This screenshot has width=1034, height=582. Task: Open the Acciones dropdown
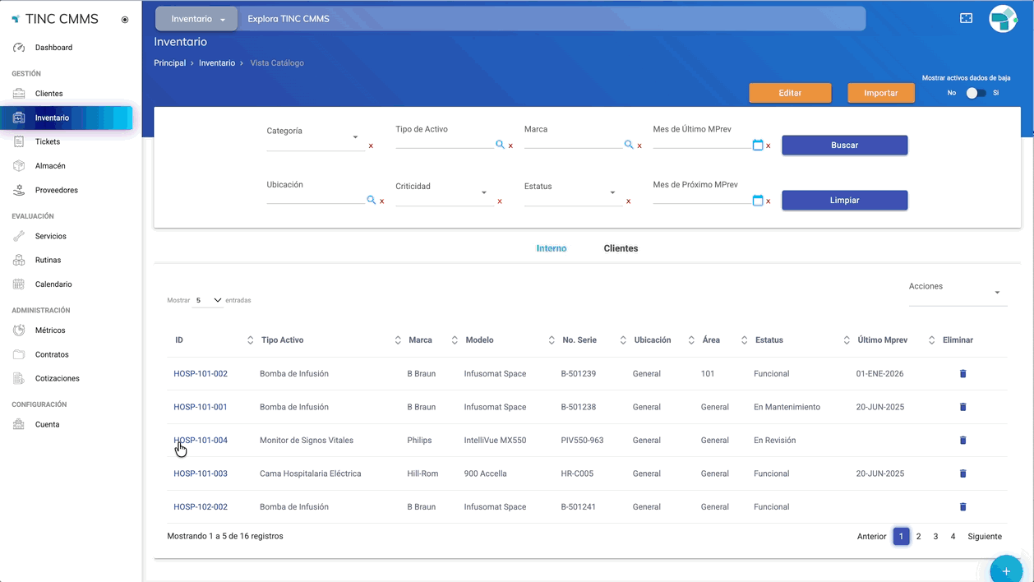957,292
